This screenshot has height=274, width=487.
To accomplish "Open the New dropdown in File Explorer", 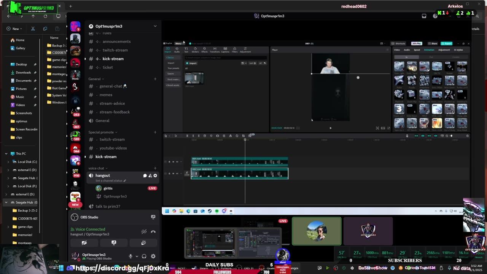I will [x=14, y=29].
